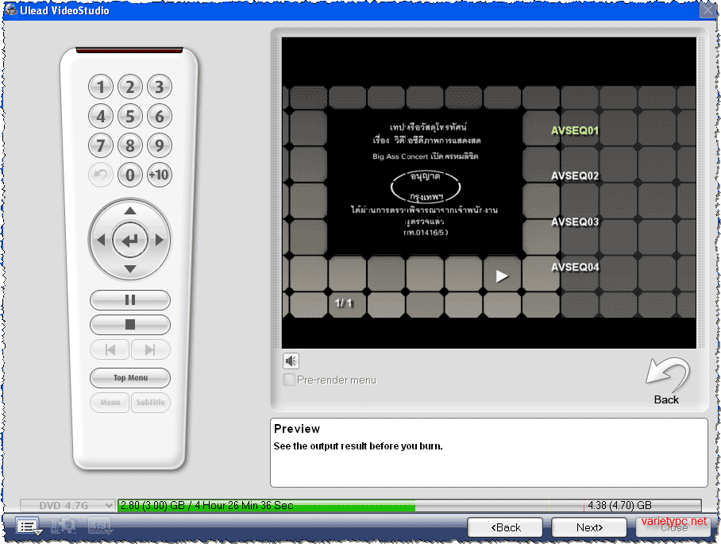Image resolution: width=721 pixels, height=544 pixels.
Task: Open the project settings gears icon
Action: click(x=64, y=526)
